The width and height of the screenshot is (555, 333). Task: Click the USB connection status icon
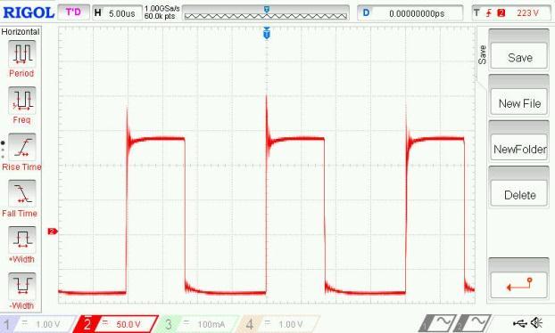[x=519, y=322]
